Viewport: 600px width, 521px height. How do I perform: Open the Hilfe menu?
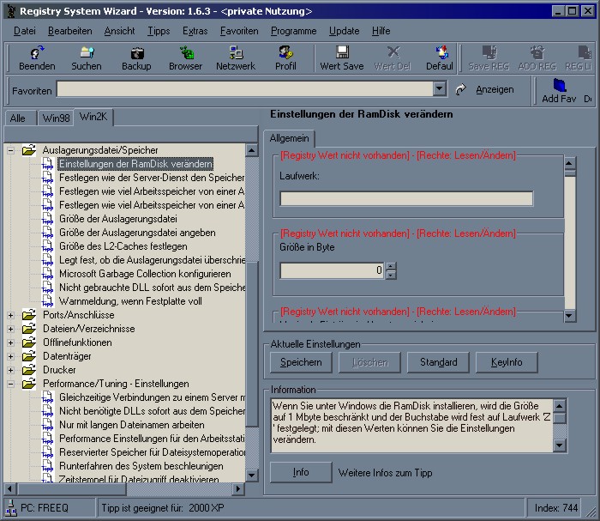click(381, 31)
